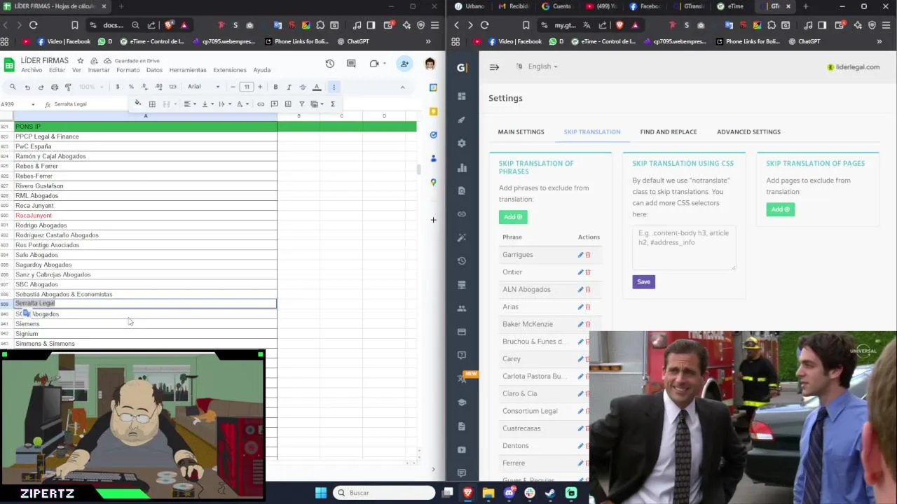Open the gear settings icon in GTranslate sidebar
This screenshot has height=504, width=897.
point(461,143)
